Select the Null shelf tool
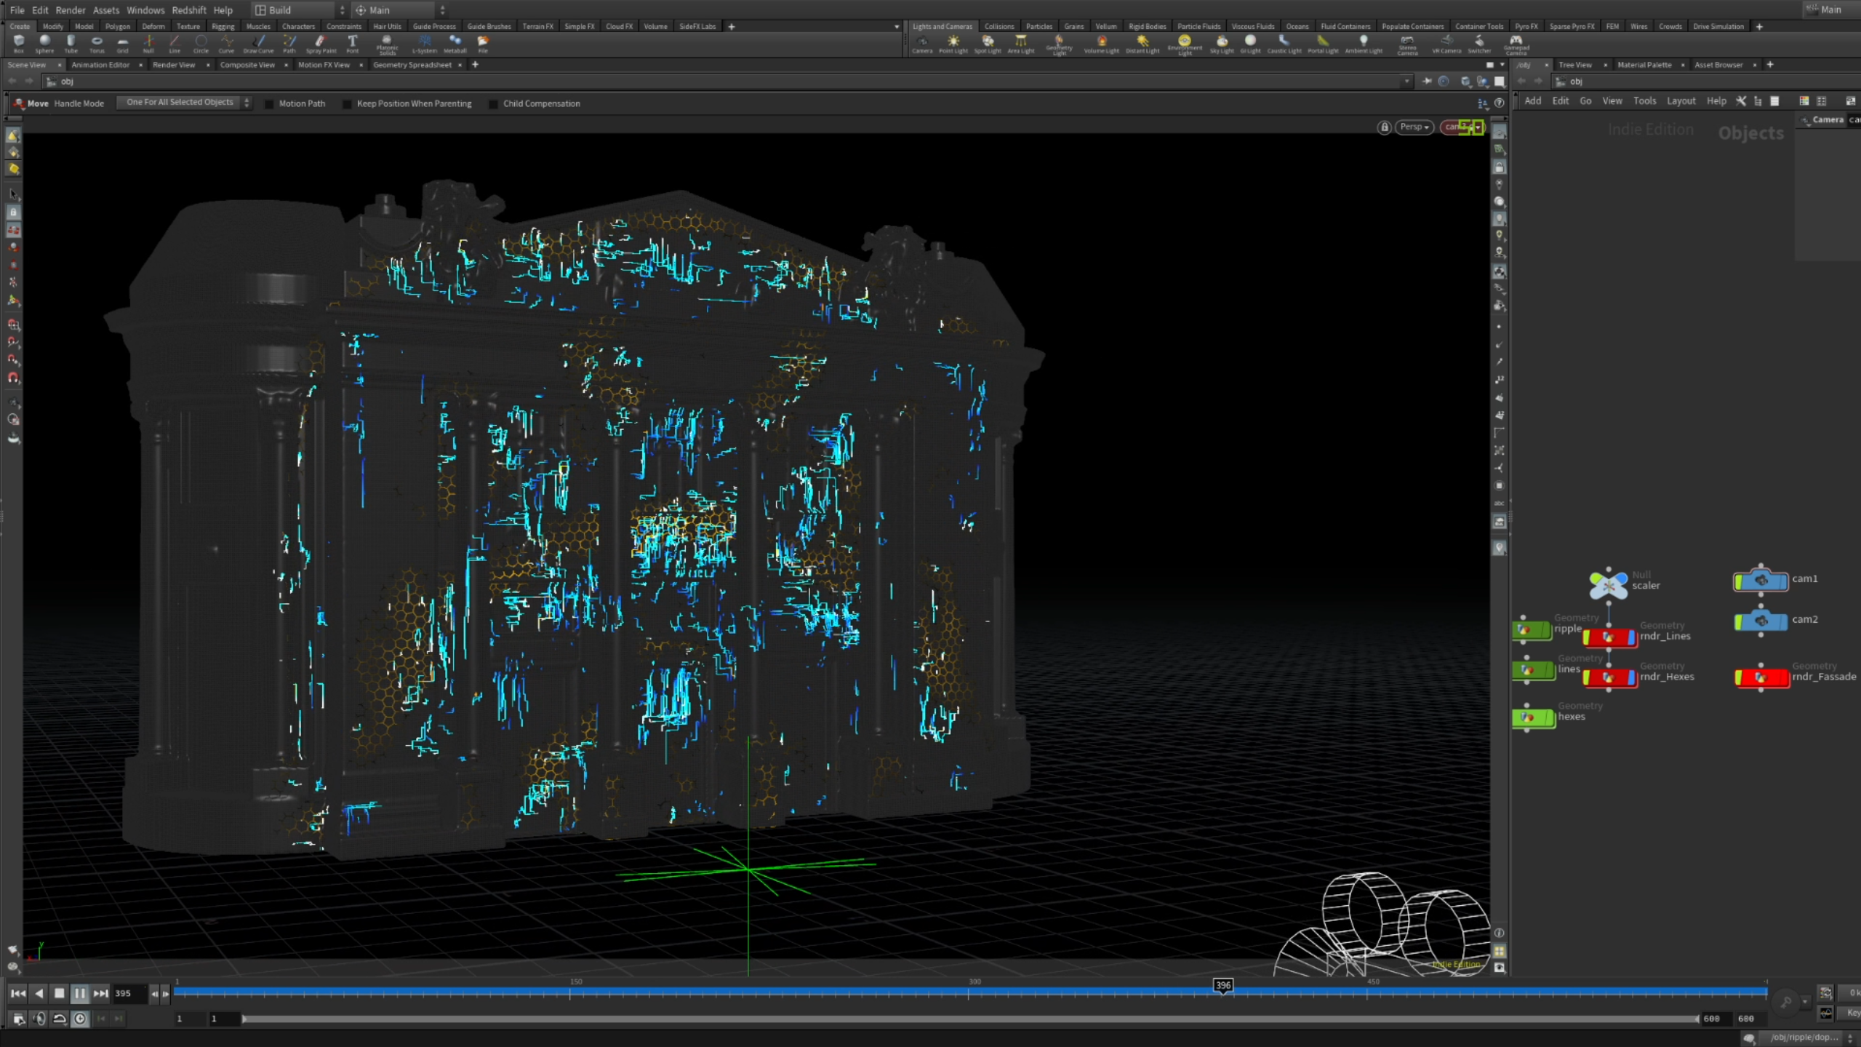This screenshot has width=1861, height=1047. [x=148, y=44]
